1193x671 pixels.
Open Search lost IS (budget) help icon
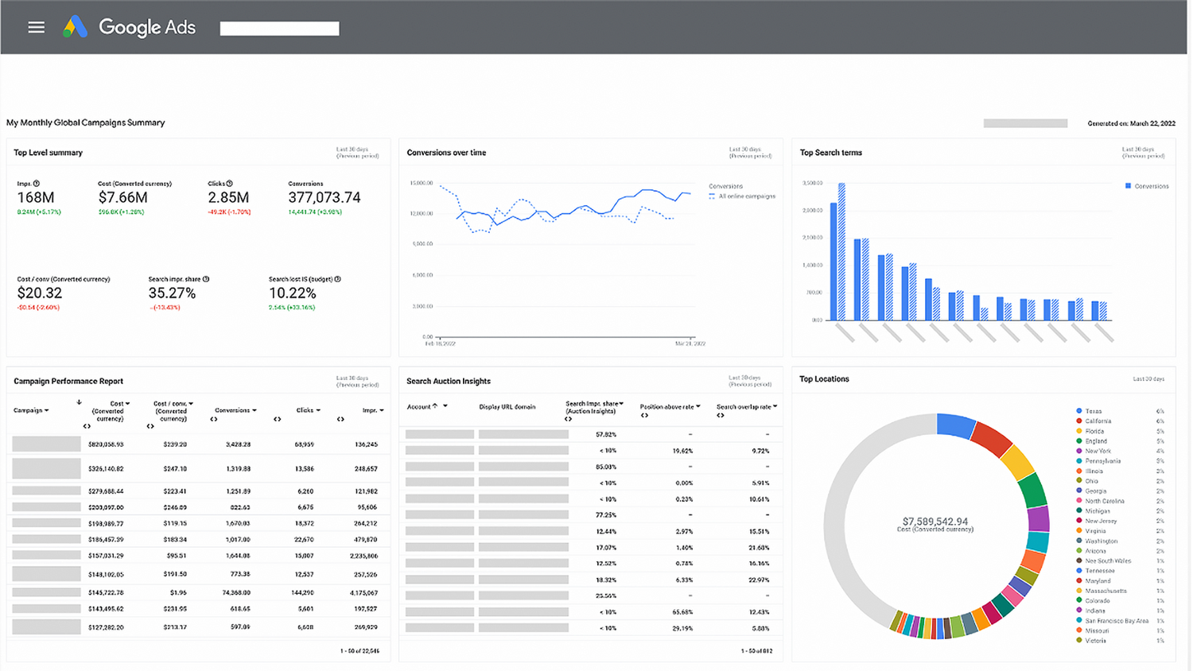[x=338, y=279]
